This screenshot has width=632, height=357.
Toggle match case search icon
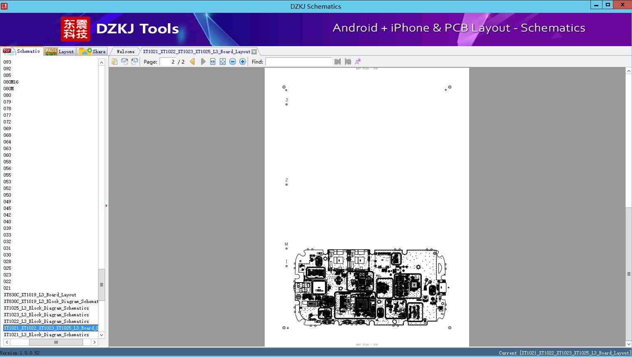click(x=358, y=62)
